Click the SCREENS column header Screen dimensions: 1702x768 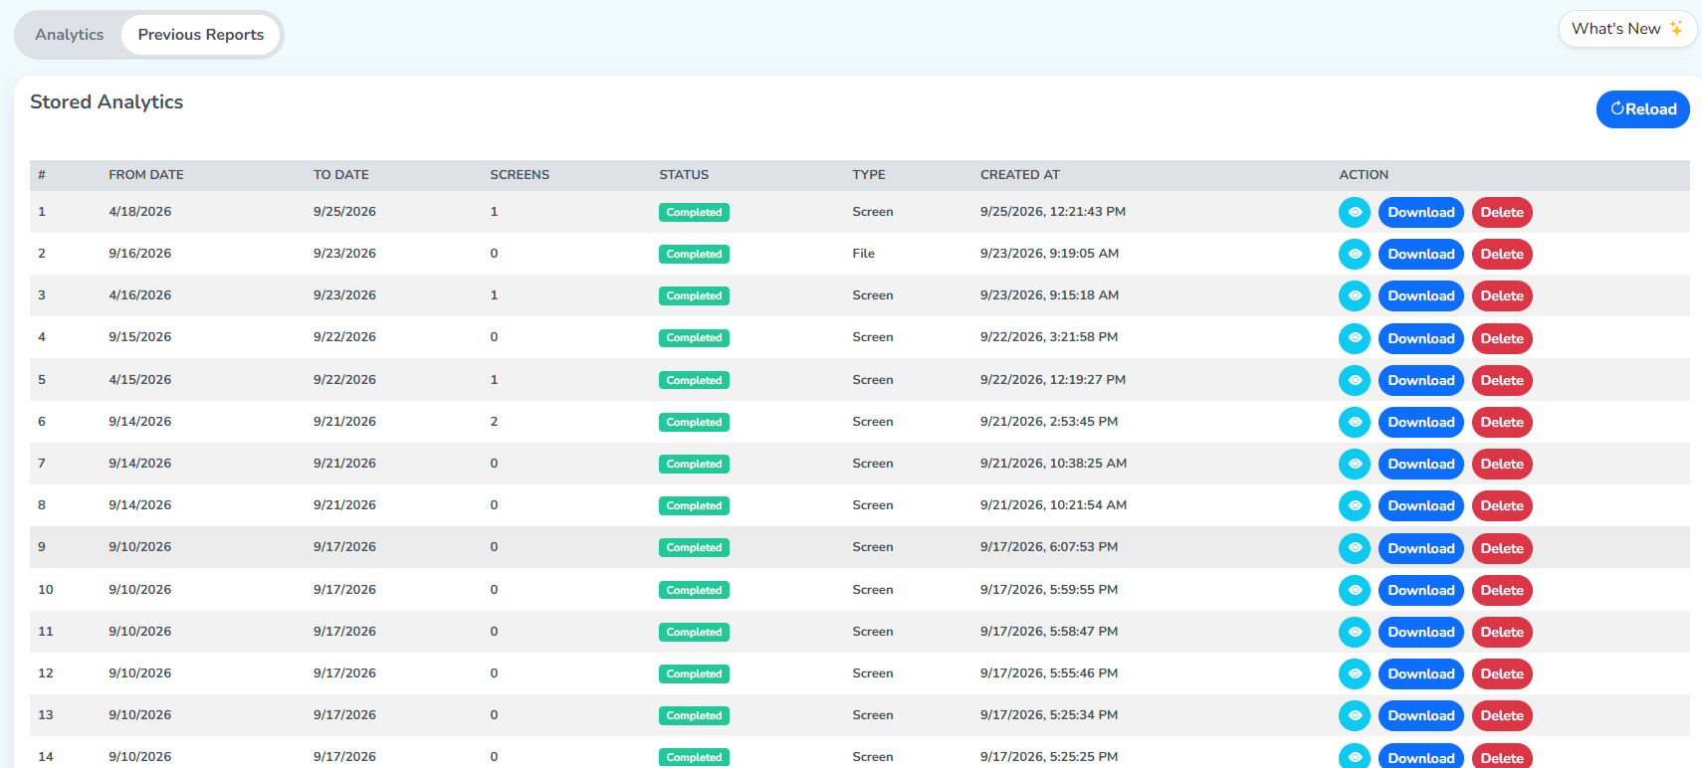click(x=520, y=175)
